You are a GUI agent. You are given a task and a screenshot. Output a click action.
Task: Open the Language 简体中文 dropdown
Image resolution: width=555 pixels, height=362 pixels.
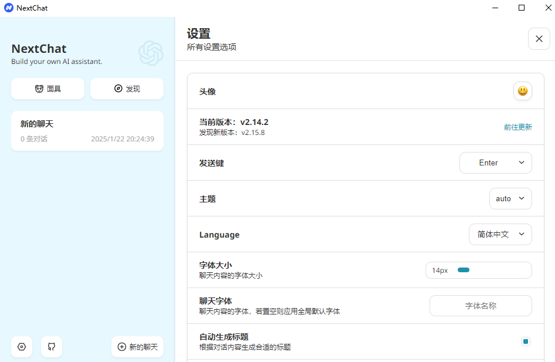pyautogui.click(x=500, y=235)
